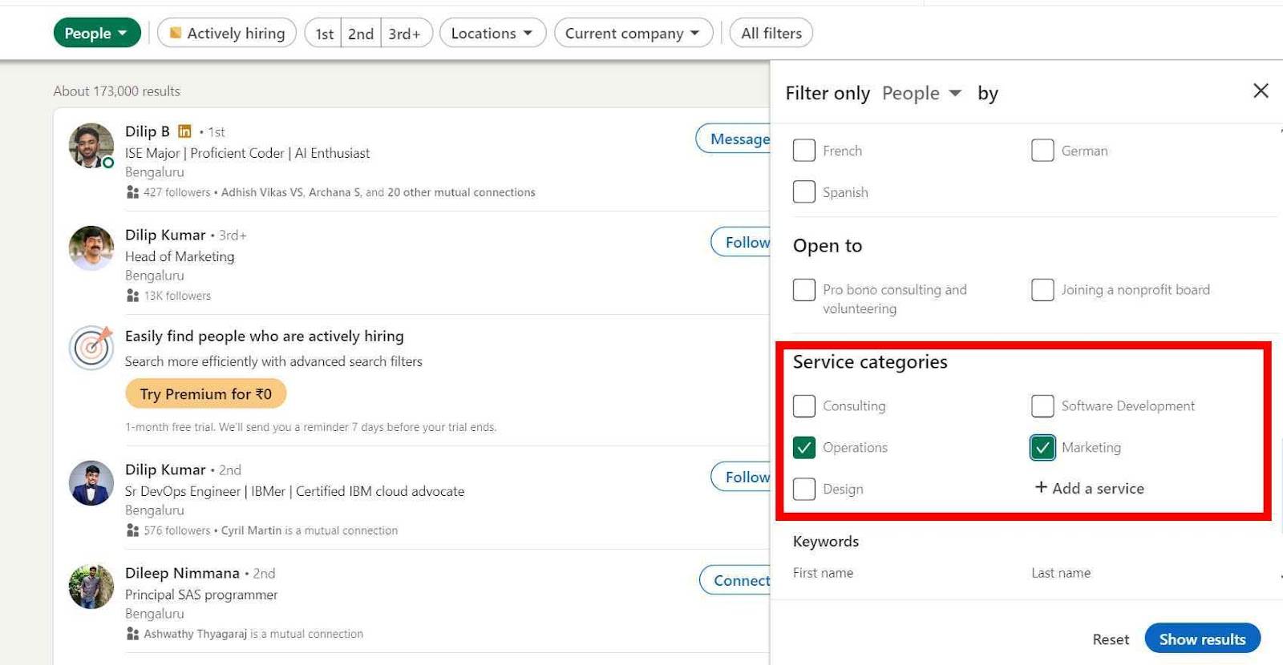Click followers icon beside 13K followers
The image size is (1283, 665).
(132, 296)
